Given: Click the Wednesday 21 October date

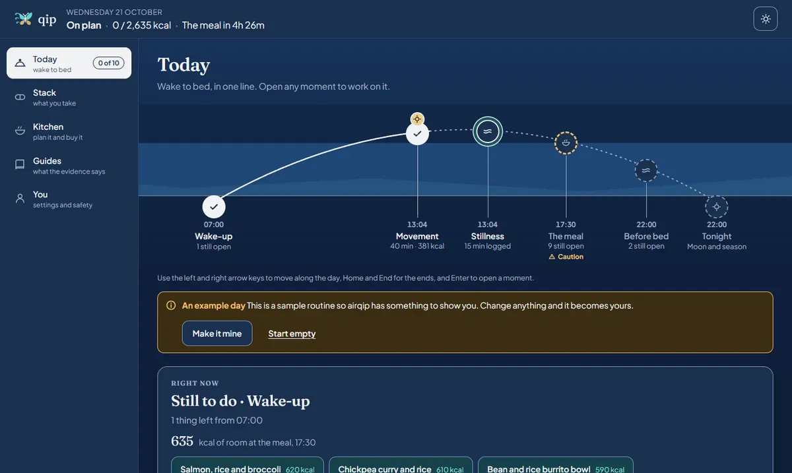Looking at the screenshot, I should [114, 12].
